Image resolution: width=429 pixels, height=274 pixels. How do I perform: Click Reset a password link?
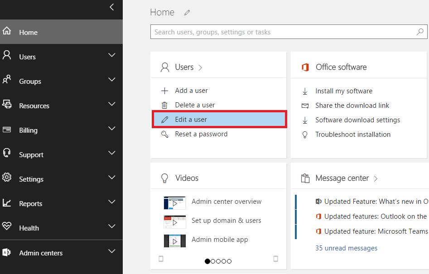[201, 134]
